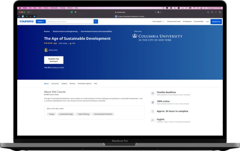Switch to the Enrollment Options tab
240x151 pixels.
point(85,84)
